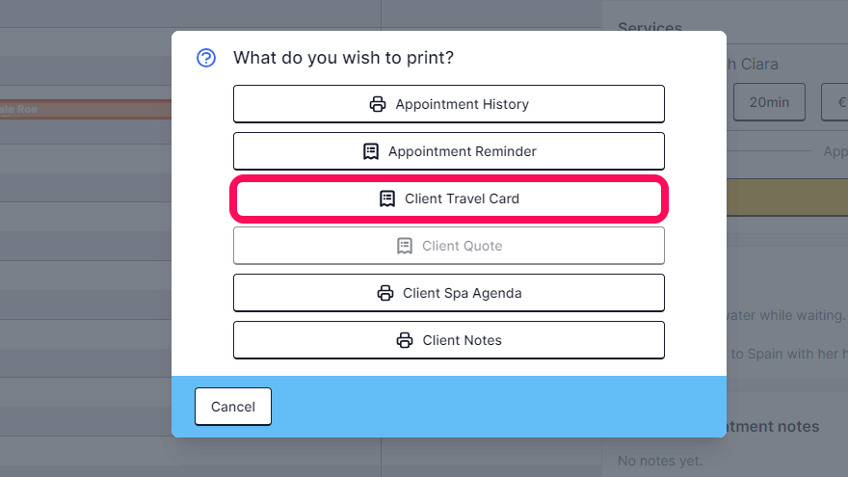This screenshot has height=477, width=848.
Task: Cancel the print dialog
Action: pyautogui.click(x=233, y=407)
